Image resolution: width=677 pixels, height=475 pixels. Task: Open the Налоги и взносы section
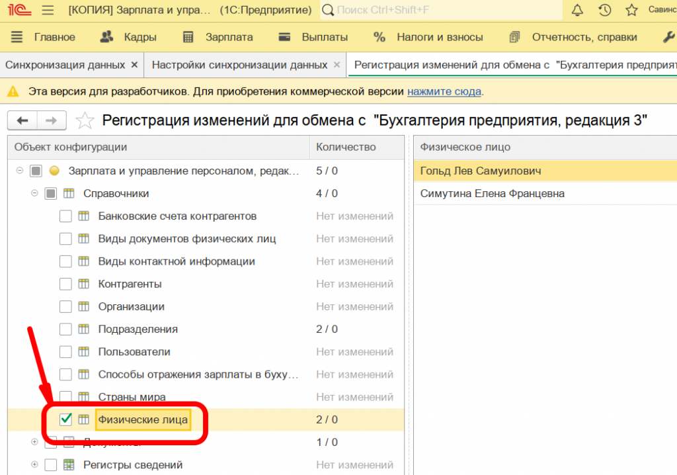[x=440, y=37]
